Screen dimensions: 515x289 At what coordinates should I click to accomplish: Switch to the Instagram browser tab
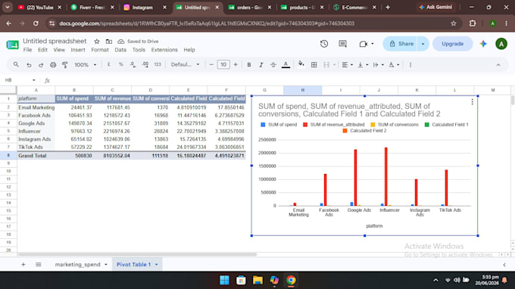(x=142, y=8)
